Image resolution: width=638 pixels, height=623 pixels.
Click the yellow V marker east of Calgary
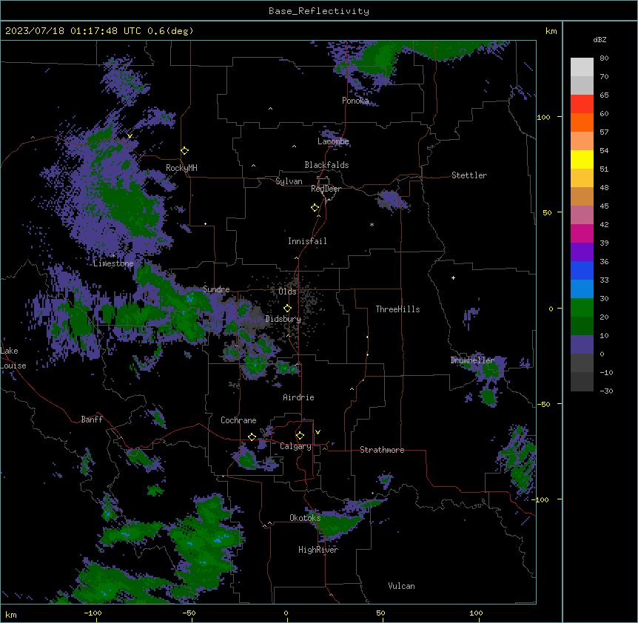tap(318, 432)
